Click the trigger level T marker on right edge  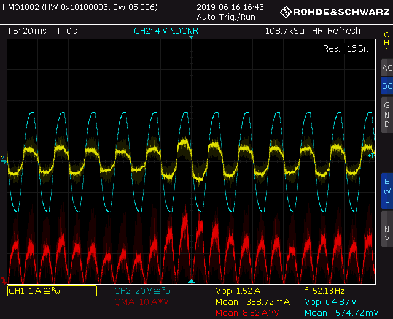pos(371,155)
